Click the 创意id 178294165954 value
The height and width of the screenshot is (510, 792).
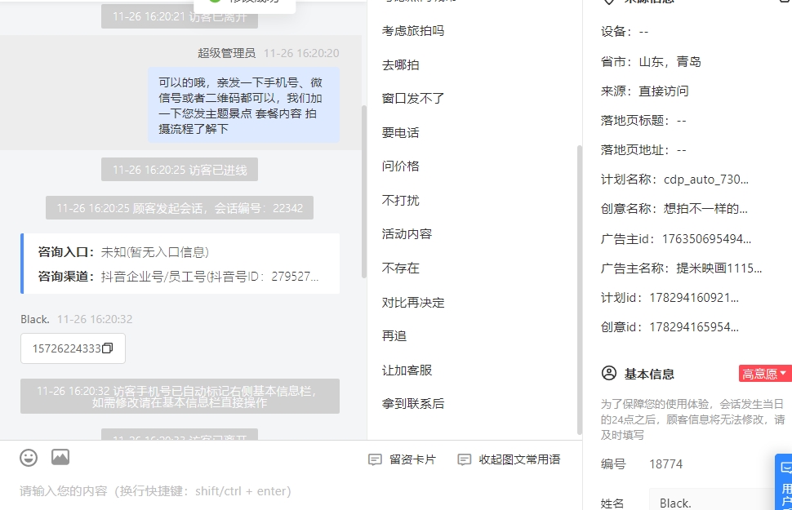[694, 326]
